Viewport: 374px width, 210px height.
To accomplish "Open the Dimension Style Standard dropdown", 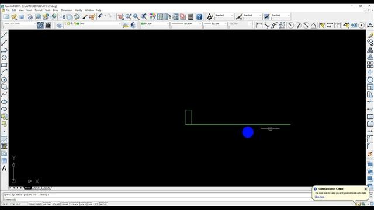I will (x=252, y=15).
